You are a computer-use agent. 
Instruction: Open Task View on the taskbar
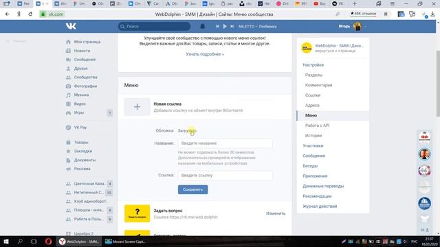[34, 242]
